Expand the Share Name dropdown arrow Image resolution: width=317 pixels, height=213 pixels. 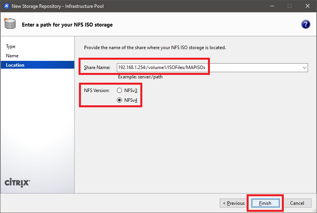(x=304, y=68)
